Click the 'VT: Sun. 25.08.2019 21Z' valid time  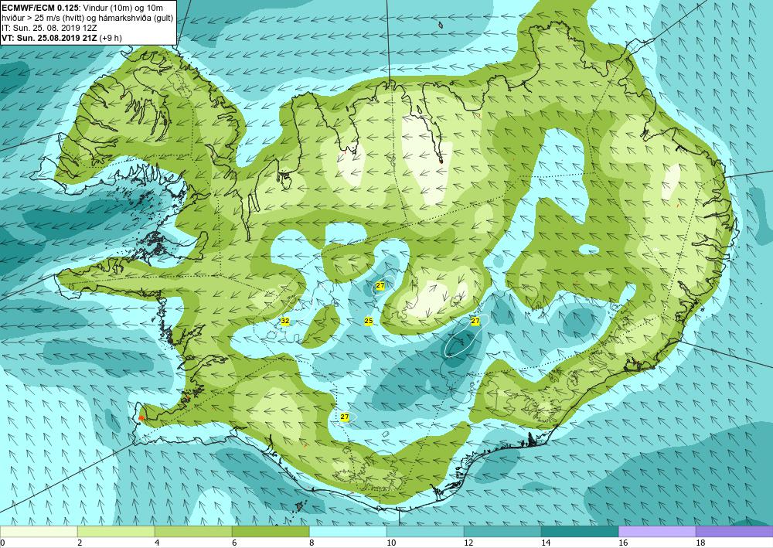(49, 38)
